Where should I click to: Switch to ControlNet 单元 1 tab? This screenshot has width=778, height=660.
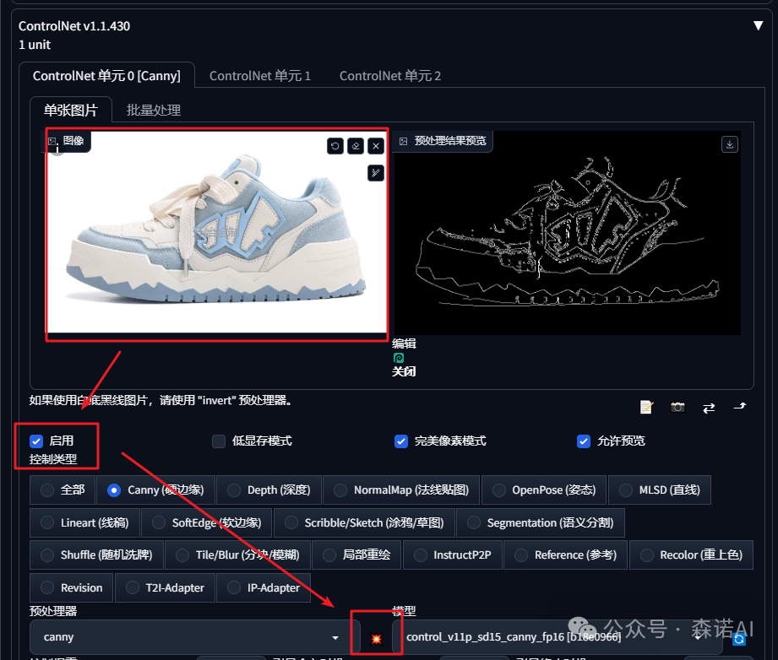pyautogui.click(x=259, y=75)
